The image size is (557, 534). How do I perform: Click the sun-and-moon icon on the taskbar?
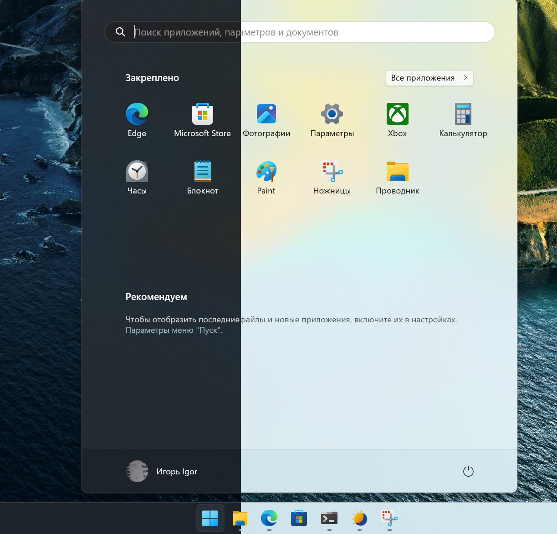[359, 518]
